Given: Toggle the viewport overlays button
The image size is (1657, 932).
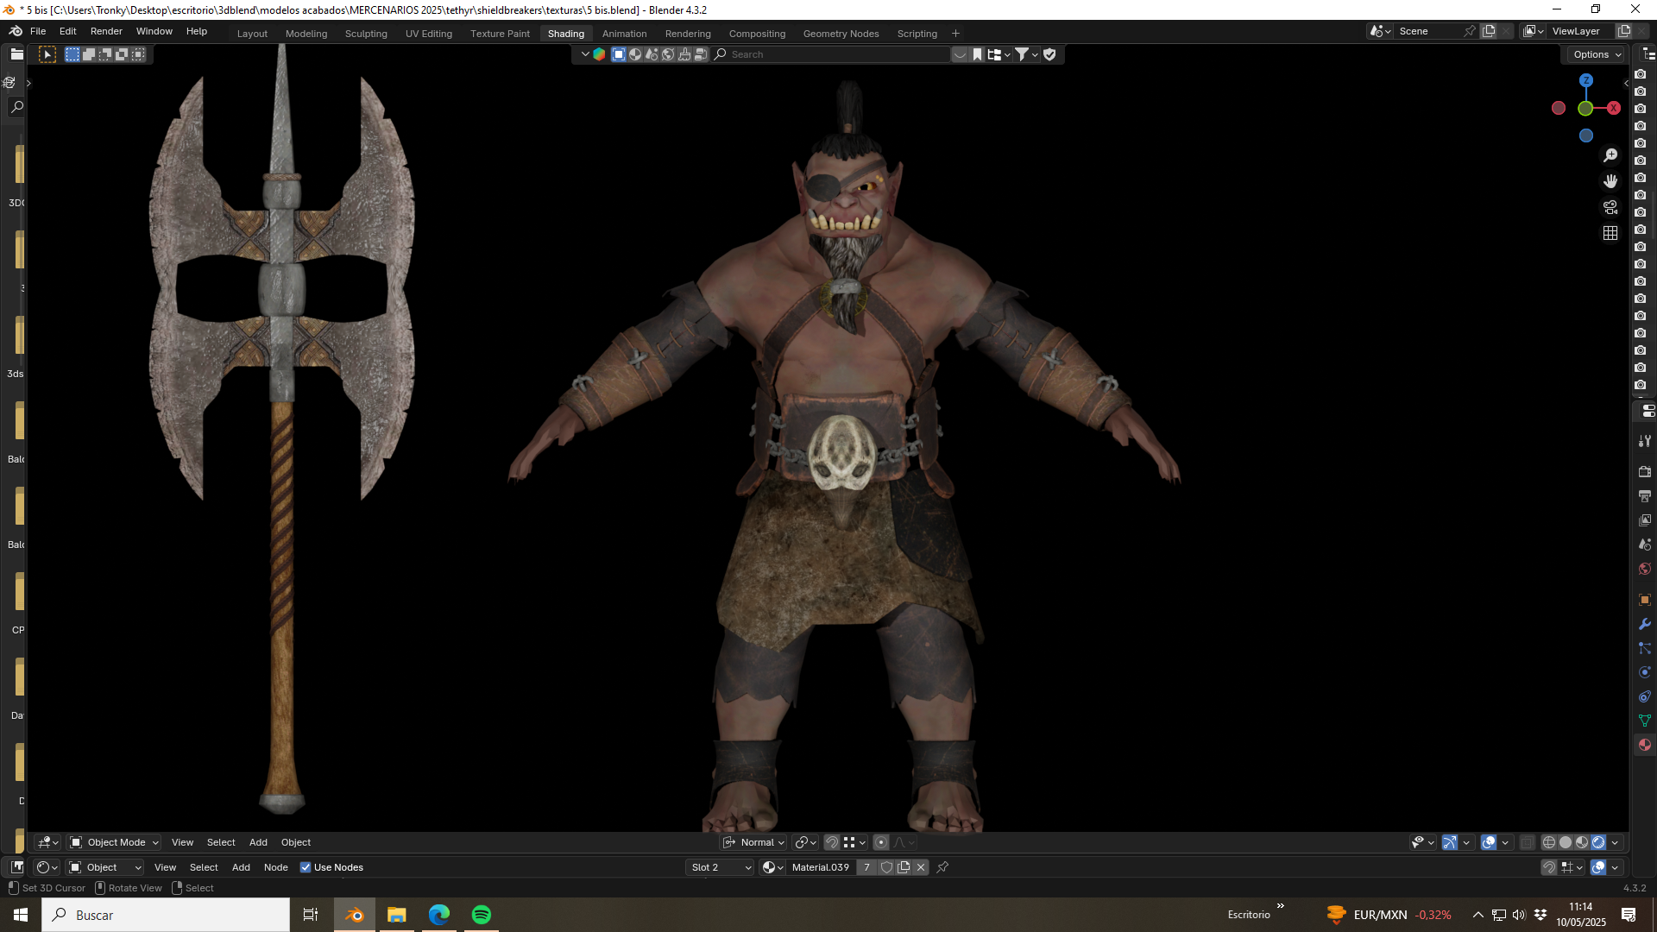Looking at the screenshot, I should pos(1489,842).
